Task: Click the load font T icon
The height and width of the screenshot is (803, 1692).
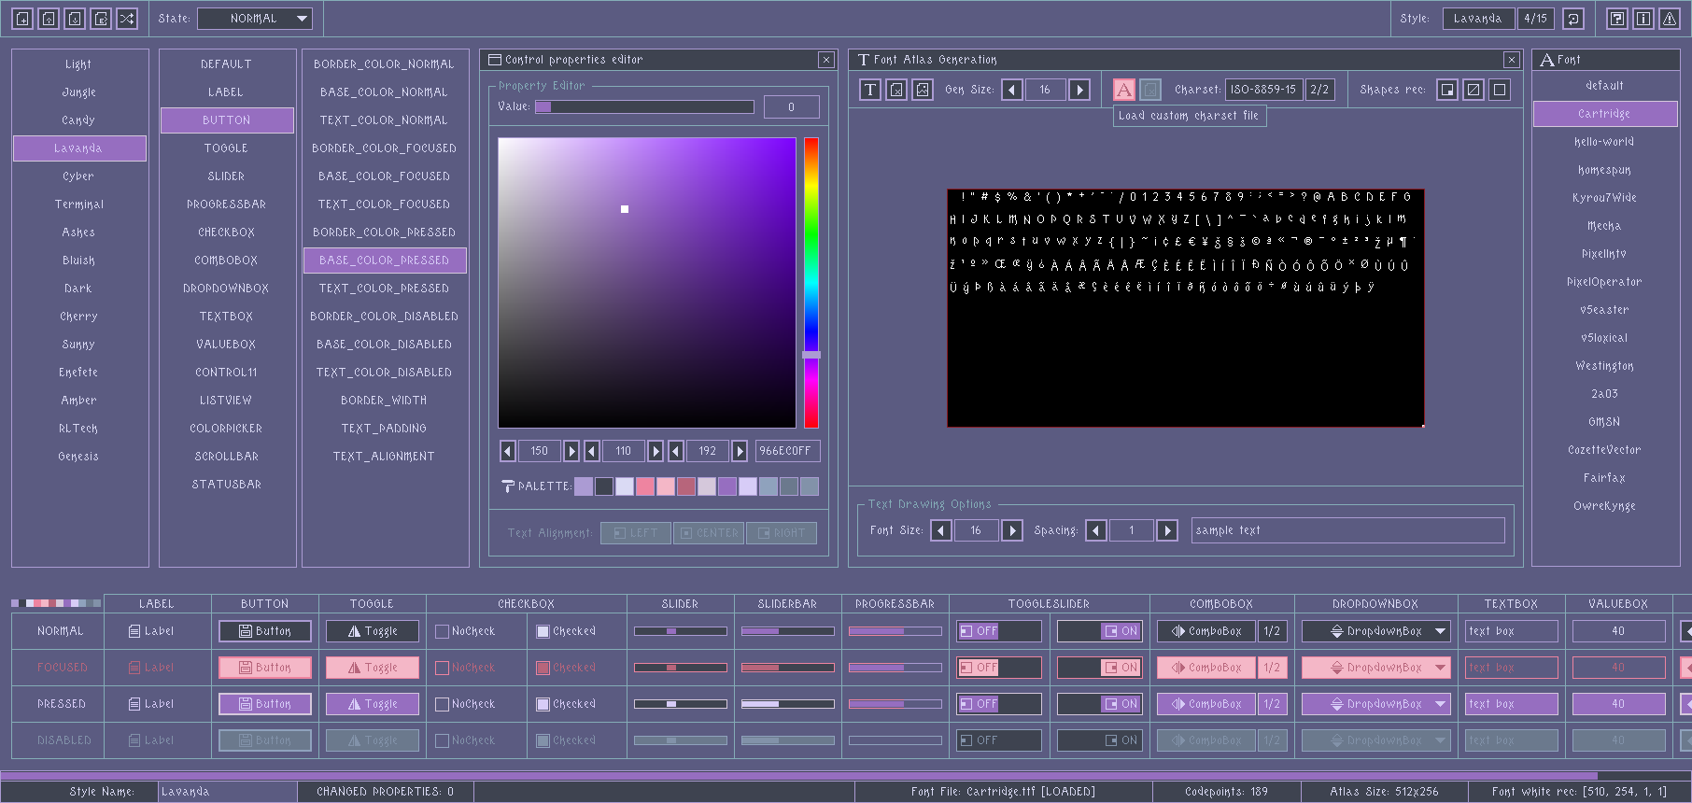Action: pyautogui.click(x=870, y=90)
